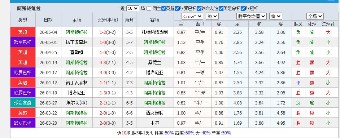Click home odds 4.08 cell
The height and width of the screenshot is (138, 340).
click(x=237, y=103)
